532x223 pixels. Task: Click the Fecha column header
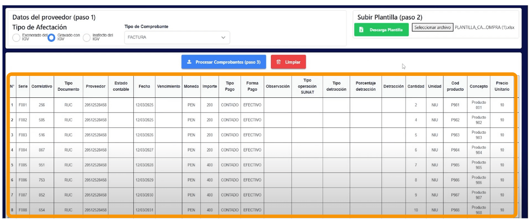[x=144, y=86]
